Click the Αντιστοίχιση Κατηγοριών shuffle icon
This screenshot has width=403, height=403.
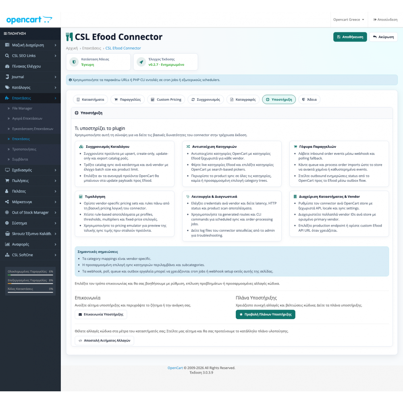[188, 147]
